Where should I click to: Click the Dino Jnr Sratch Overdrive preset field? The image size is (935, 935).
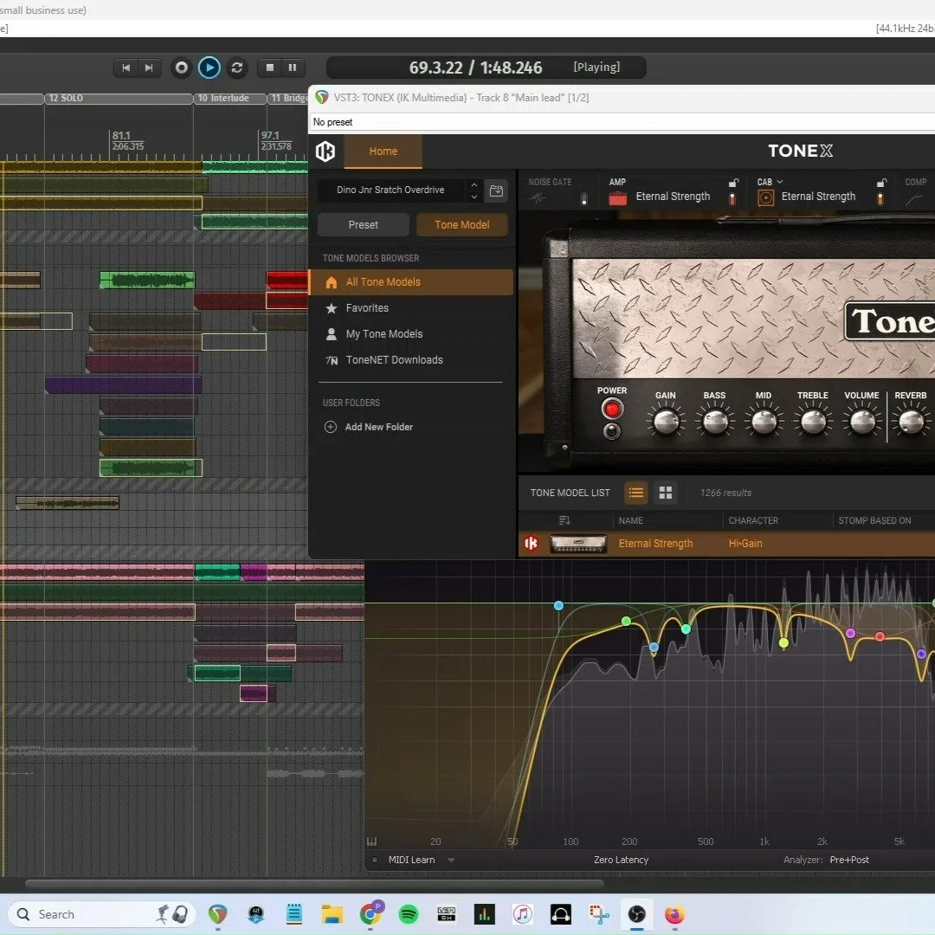390,190
